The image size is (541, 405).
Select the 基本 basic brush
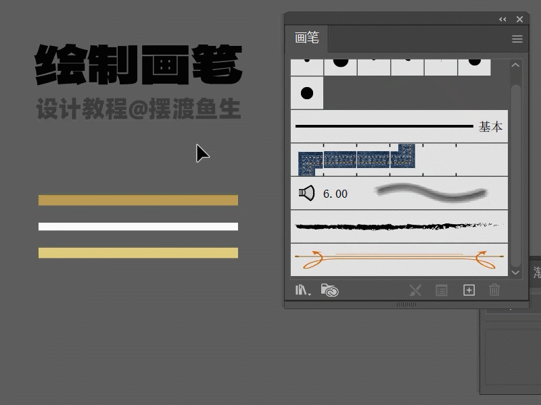click(x=399, y=126)
